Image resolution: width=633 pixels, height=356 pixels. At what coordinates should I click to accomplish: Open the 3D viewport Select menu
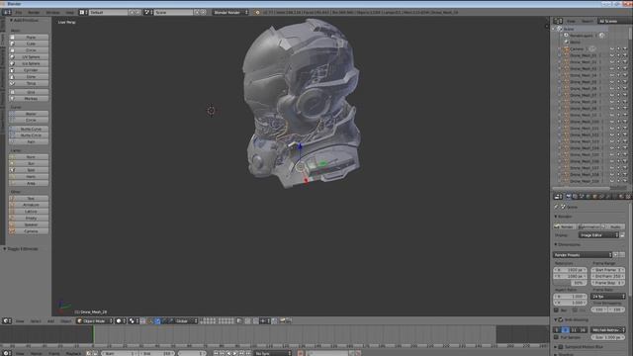coord(36,321)
